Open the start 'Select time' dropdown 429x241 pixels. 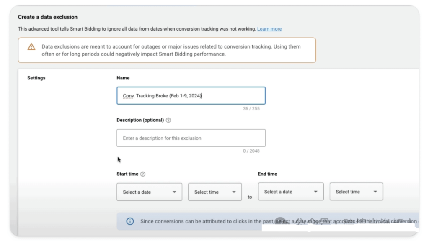[212, 192]
